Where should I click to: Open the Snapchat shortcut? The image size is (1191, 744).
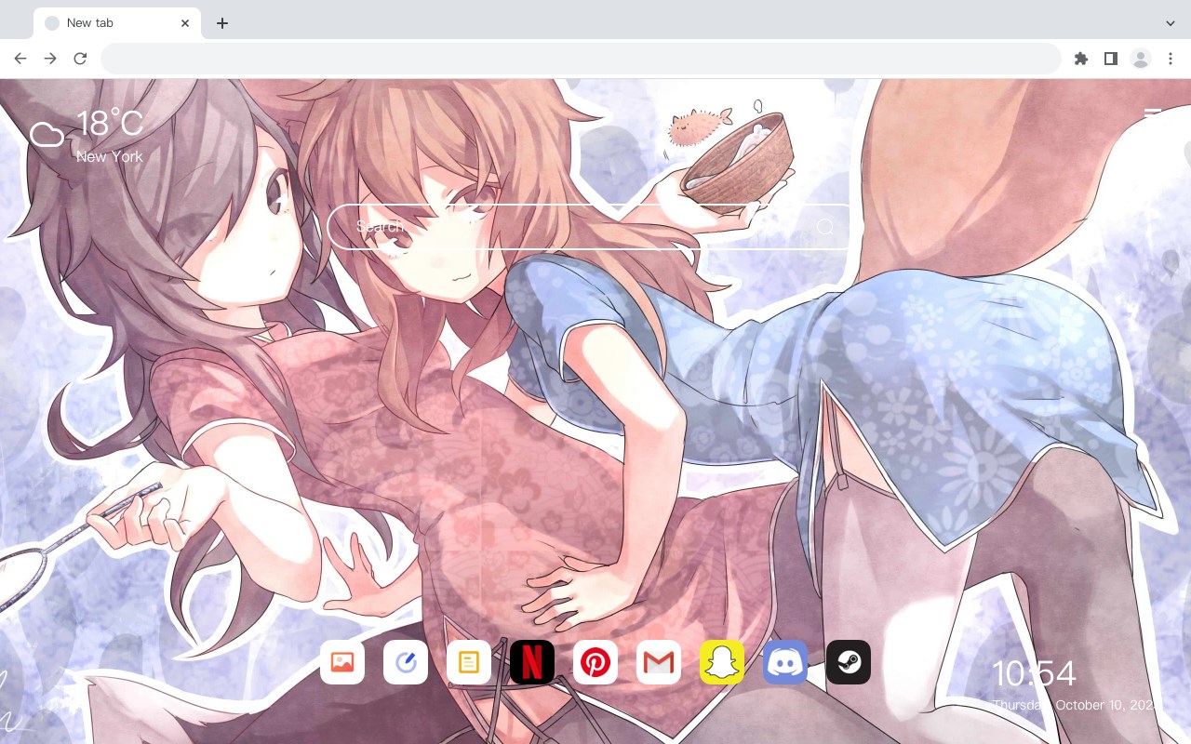(x=722, y=662)
